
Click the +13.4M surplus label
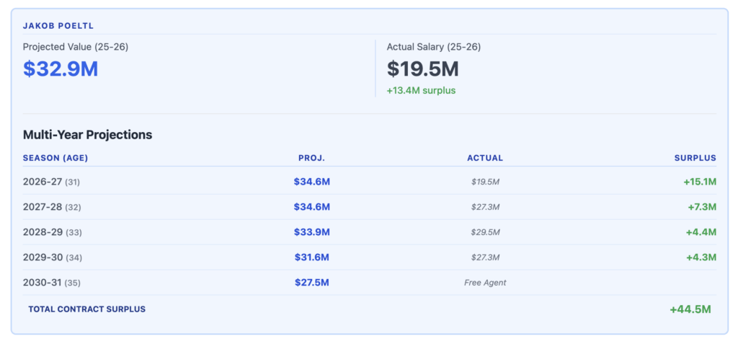point(421,90)
